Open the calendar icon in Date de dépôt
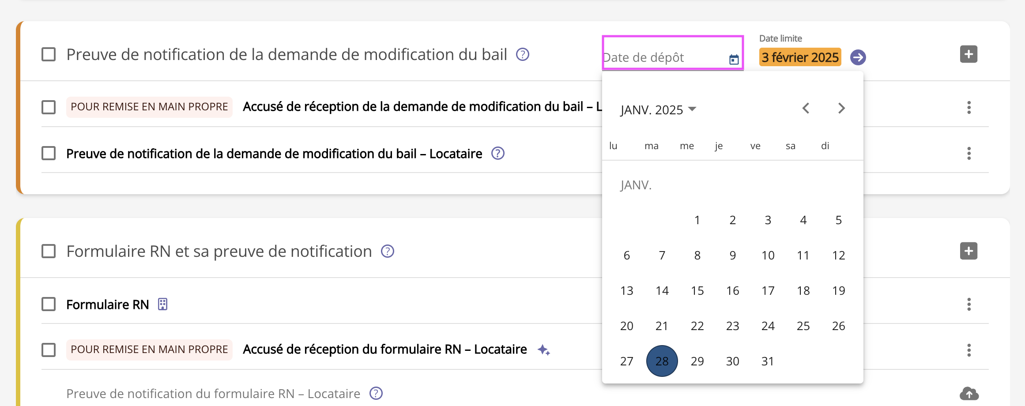1025x406 pixels. coord(734,59)
